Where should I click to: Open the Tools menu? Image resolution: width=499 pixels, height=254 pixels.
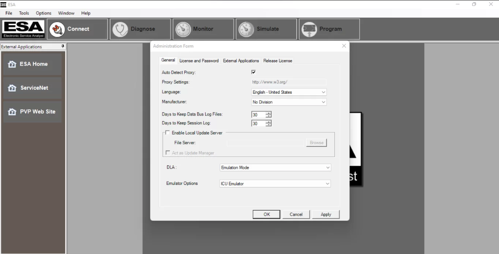click(24, 13)
